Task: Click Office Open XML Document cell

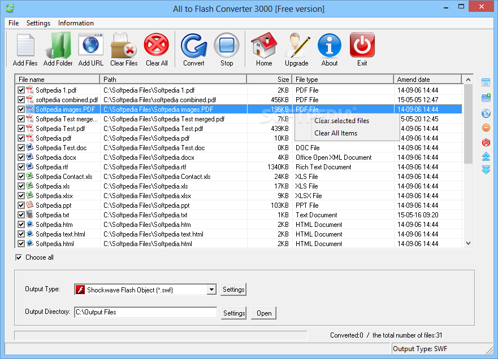Action: 334,157
